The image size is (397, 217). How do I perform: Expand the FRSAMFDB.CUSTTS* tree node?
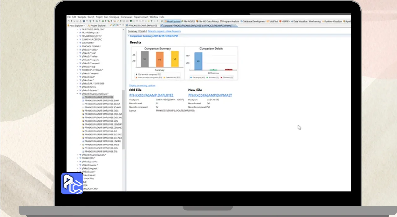click(78, 36)
